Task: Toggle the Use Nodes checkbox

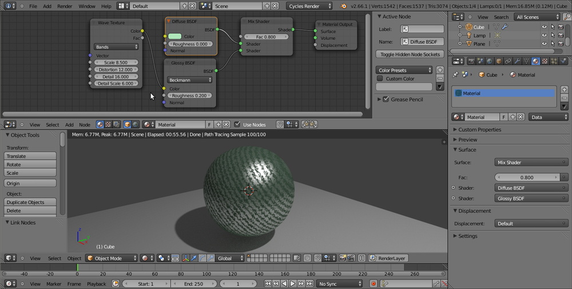Action: tap(237, 124)
